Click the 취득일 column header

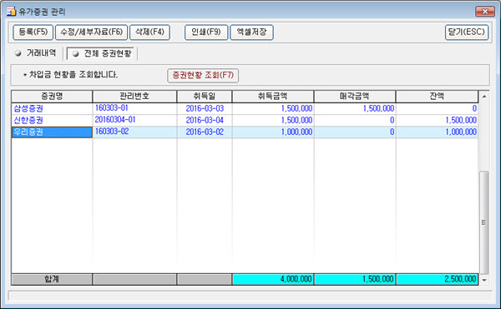coord(205,97)
